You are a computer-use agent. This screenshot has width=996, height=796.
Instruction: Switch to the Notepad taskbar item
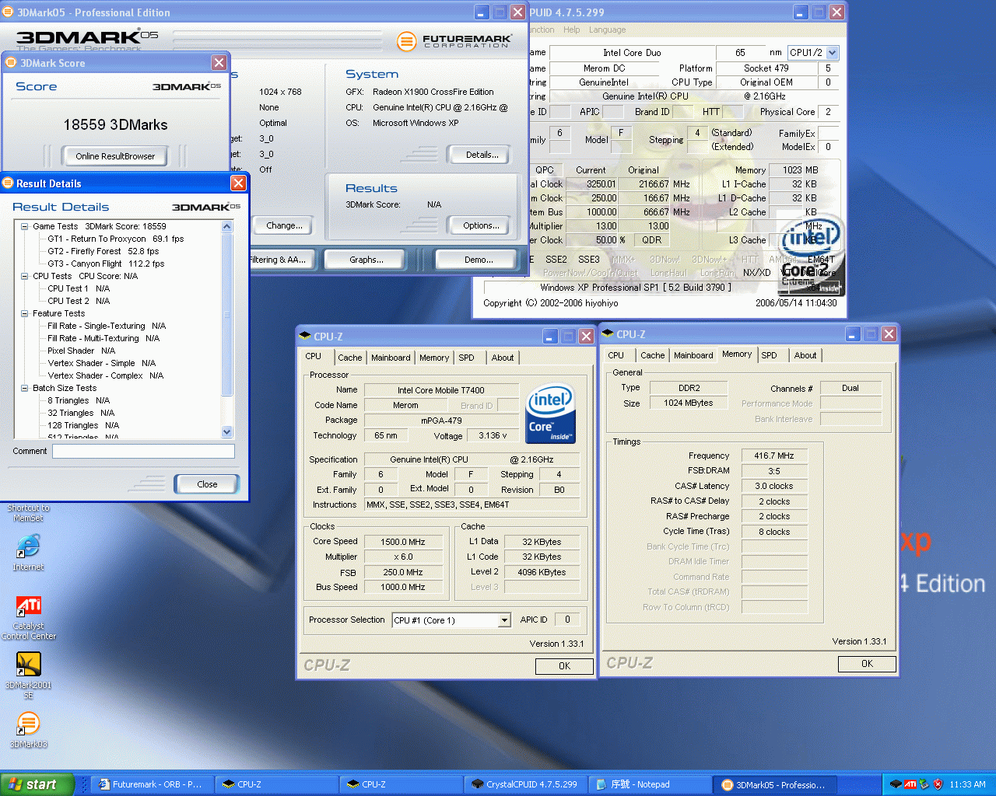pos(648,784)
